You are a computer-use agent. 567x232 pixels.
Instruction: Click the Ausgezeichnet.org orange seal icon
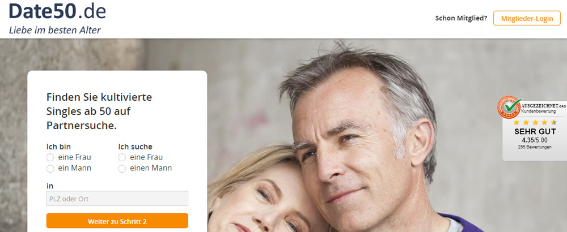(x=509, y=107)
